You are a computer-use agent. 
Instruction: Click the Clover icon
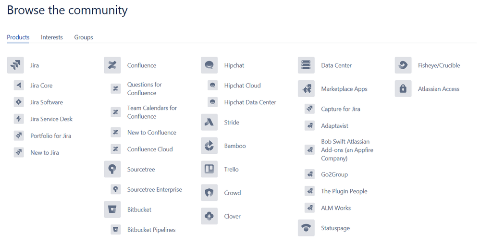pos(209,216)
